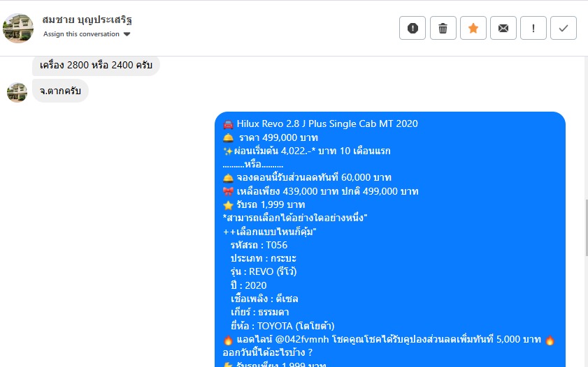Click contact name สมชาย บุญประเสริฐ
Image resolution: width=588 pixels, height=367 pixels.
87,20
